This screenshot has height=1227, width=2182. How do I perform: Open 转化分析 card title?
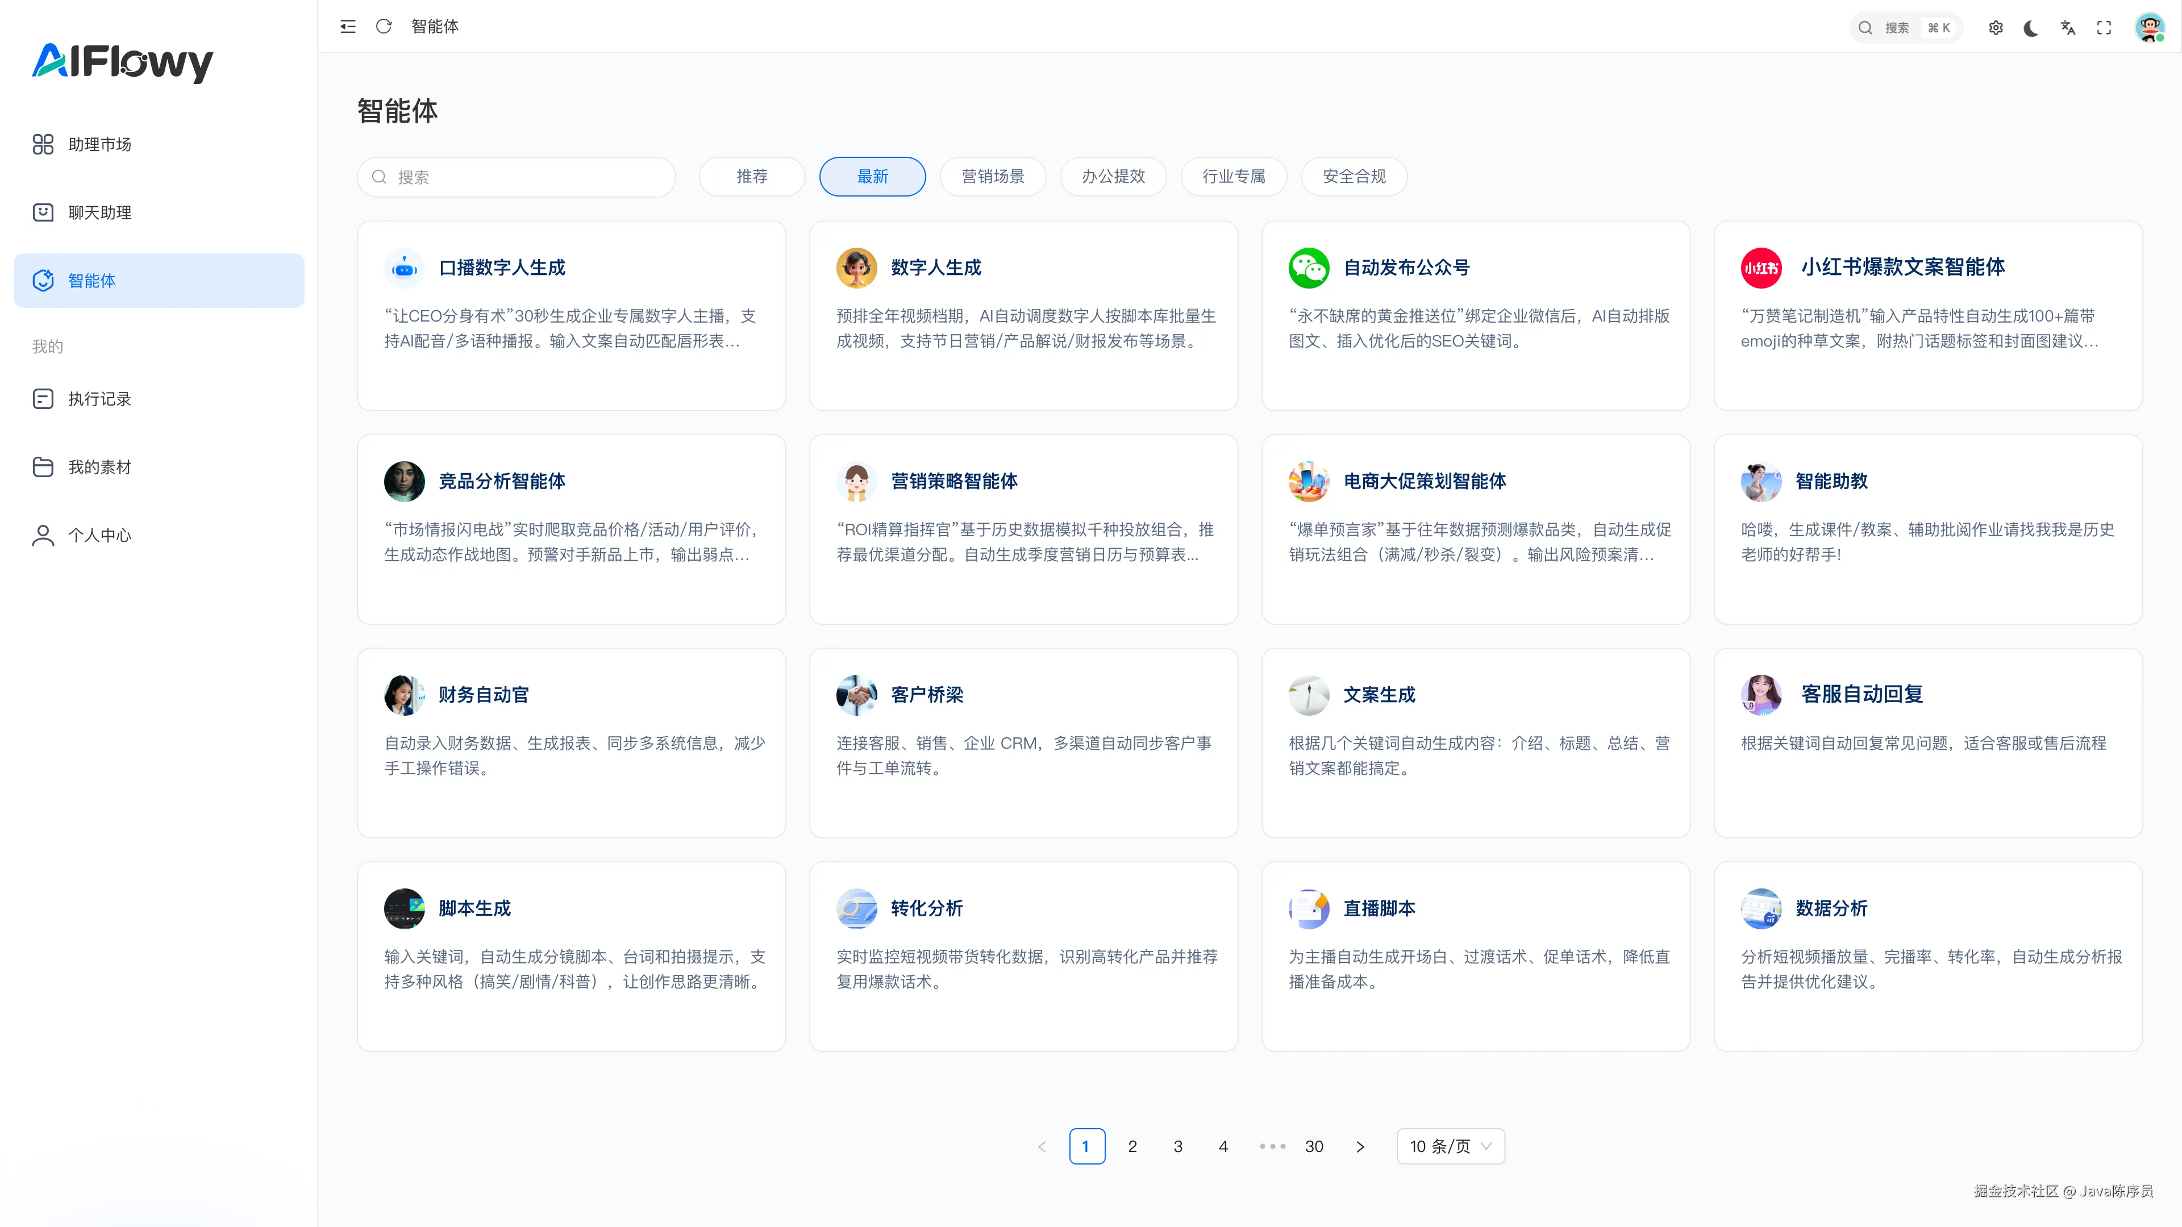coord(927,909)
